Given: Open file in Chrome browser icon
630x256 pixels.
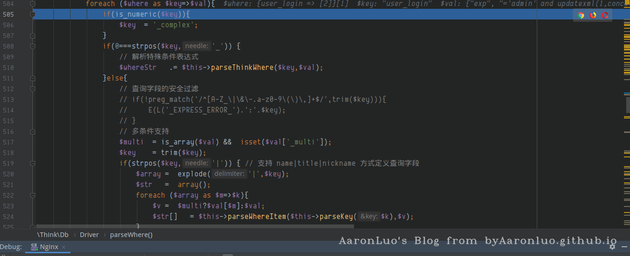Looking at the screenshot, I should pyautogui.click(x=581, y=15).
